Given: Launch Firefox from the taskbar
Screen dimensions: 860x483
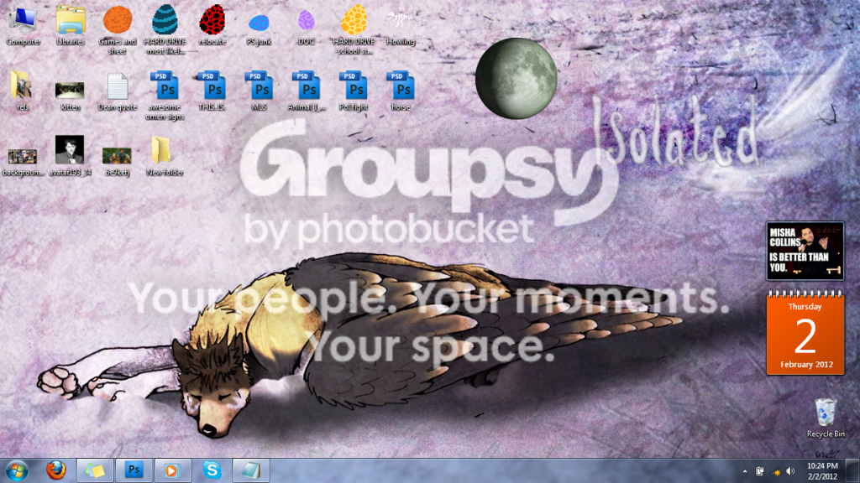Looking at the screenshot, I should (x=56, y=470).
